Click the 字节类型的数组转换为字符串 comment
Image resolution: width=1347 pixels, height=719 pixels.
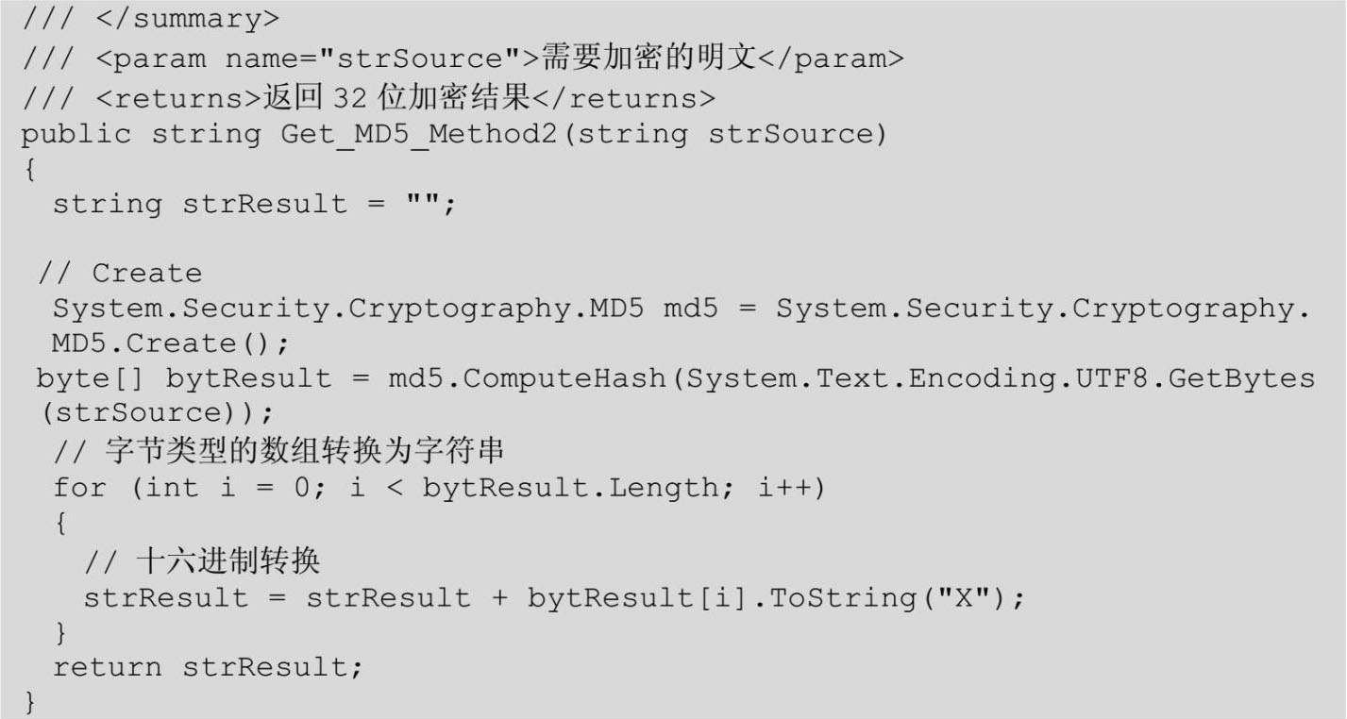pyautogui.click(x=278, y=451)
